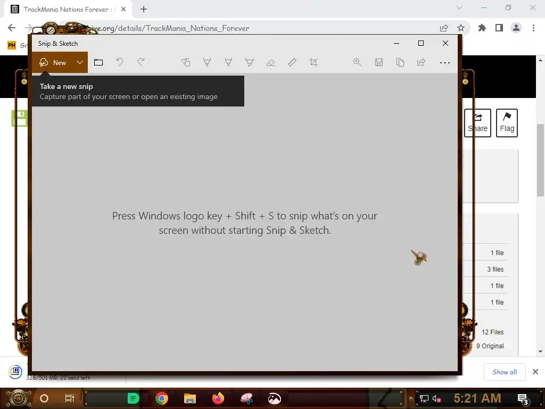545x409 pixels.
Task: Open Chrome from the taskbar
Action: click(162, 398)
